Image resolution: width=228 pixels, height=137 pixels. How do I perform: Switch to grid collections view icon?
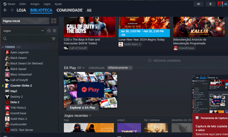[54, 21]
